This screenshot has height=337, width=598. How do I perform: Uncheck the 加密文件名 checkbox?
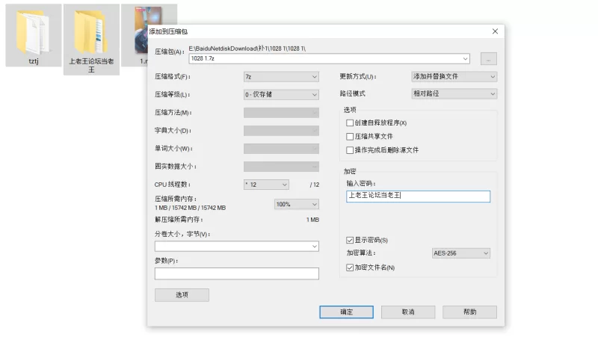350,268
